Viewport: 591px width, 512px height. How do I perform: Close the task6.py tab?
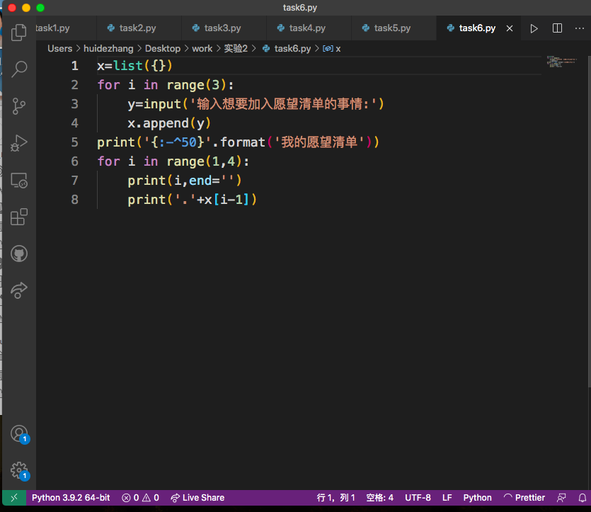click(509, 28)
